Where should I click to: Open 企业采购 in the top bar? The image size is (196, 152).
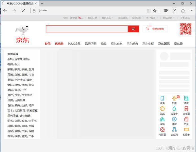tap(137, 18)
